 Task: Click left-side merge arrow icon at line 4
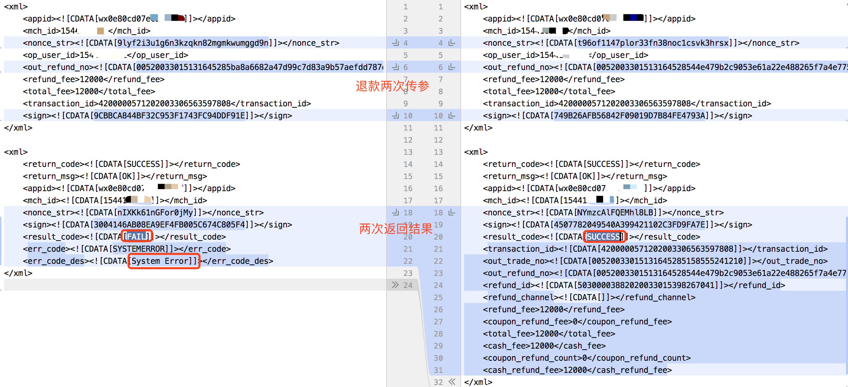point(395,43)
